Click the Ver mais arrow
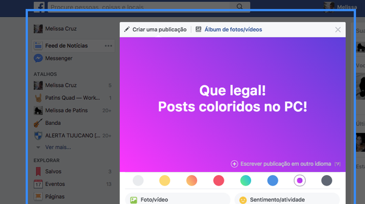This screenshot has width=365, height=204. click(x=38, y=148)
